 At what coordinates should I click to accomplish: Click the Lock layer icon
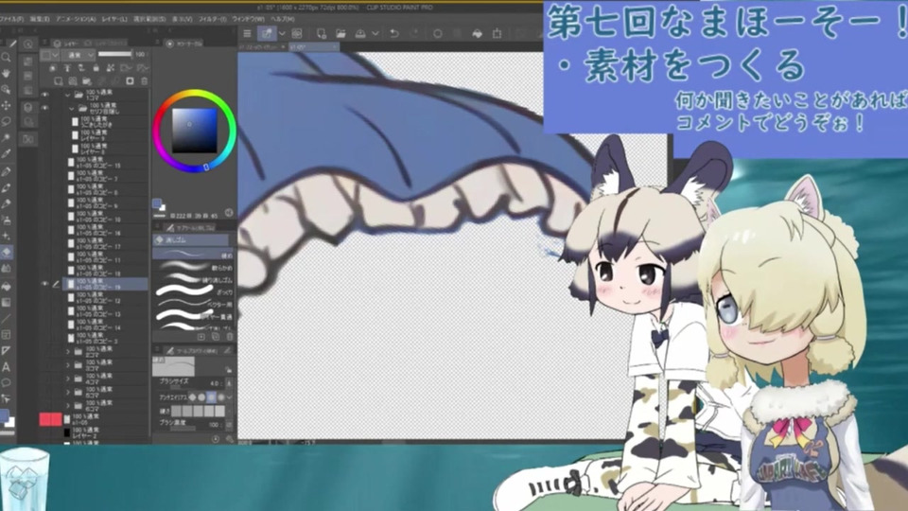click(96, 68)
